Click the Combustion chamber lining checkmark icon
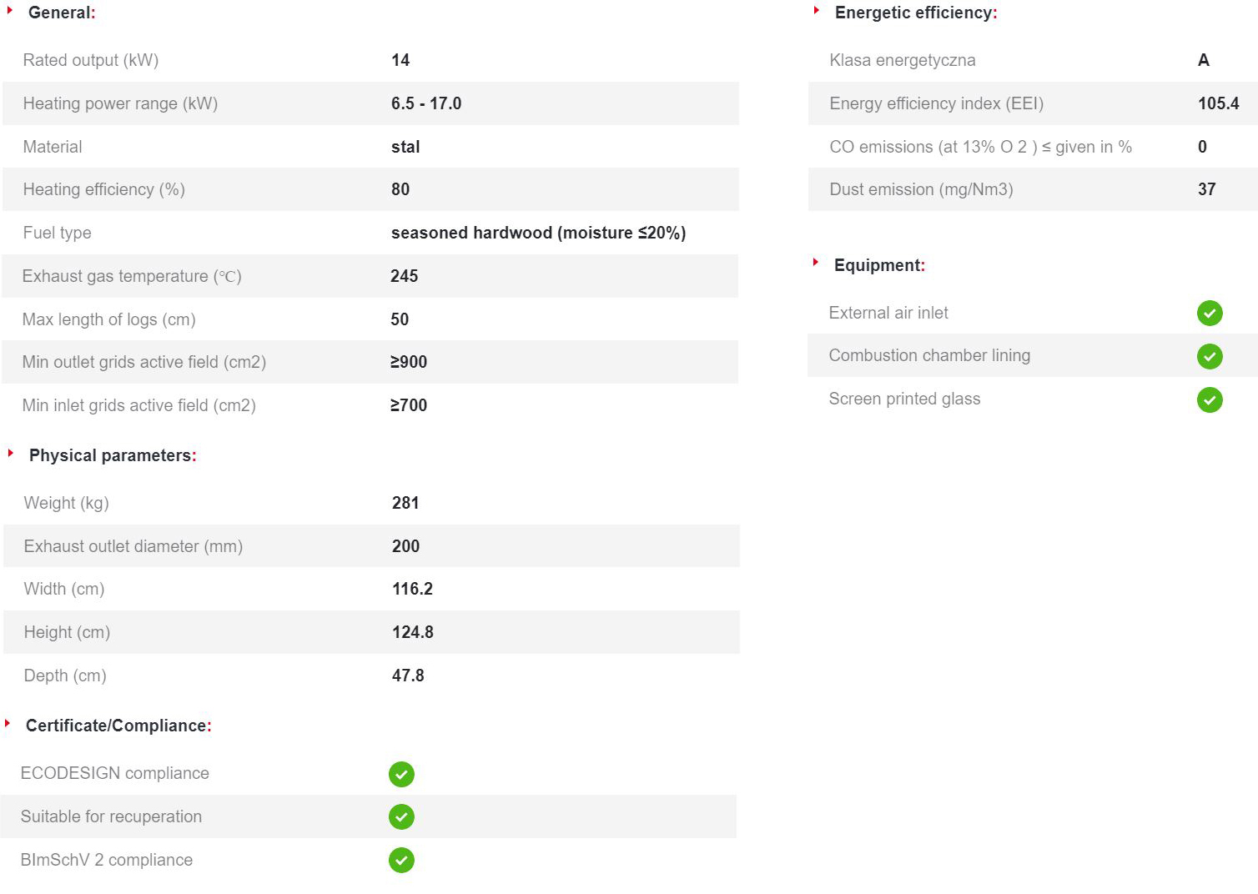Viewport: 1258px width, 894px height. point(1210,356)
